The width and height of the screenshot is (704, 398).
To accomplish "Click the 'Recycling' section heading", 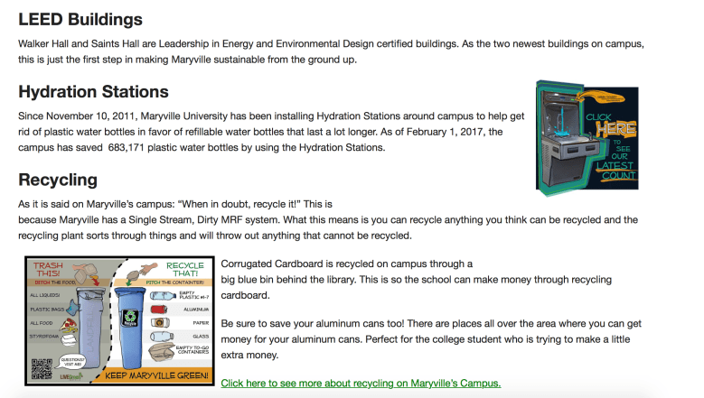I will pyautogui.click(x=58, y=179).
